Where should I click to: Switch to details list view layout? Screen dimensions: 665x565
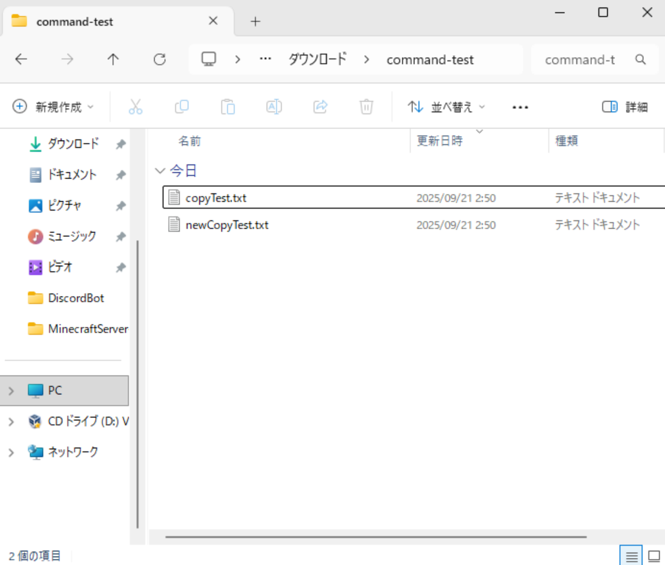[631, 555]
